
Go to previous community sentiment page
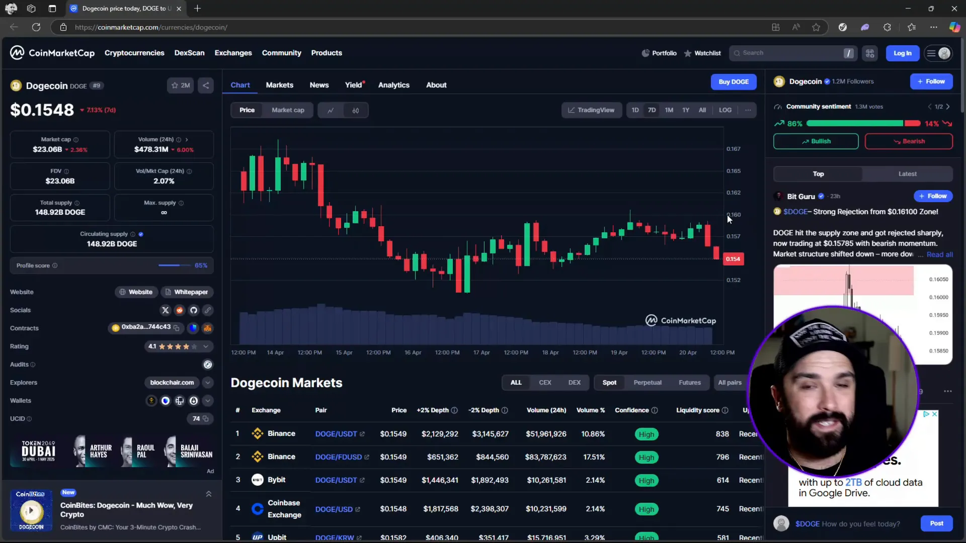tap(930, 107)
